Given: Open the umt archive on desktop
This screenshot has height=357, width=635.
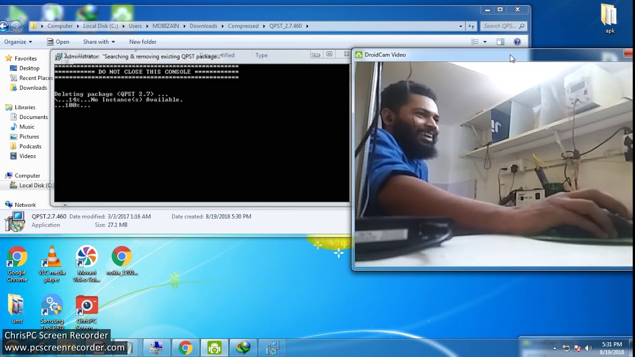Looking at the screenshot, I should 17,309.
